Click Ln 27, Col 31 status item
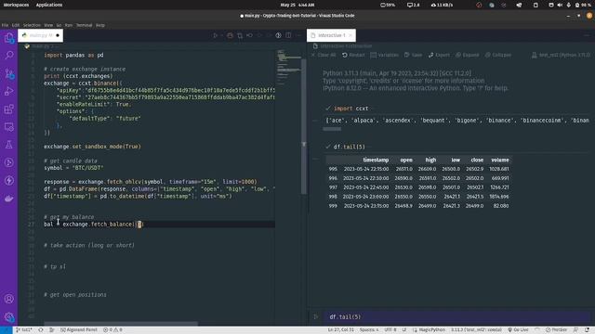This screenshot has width=595, height=334. [x=341, y=330]
